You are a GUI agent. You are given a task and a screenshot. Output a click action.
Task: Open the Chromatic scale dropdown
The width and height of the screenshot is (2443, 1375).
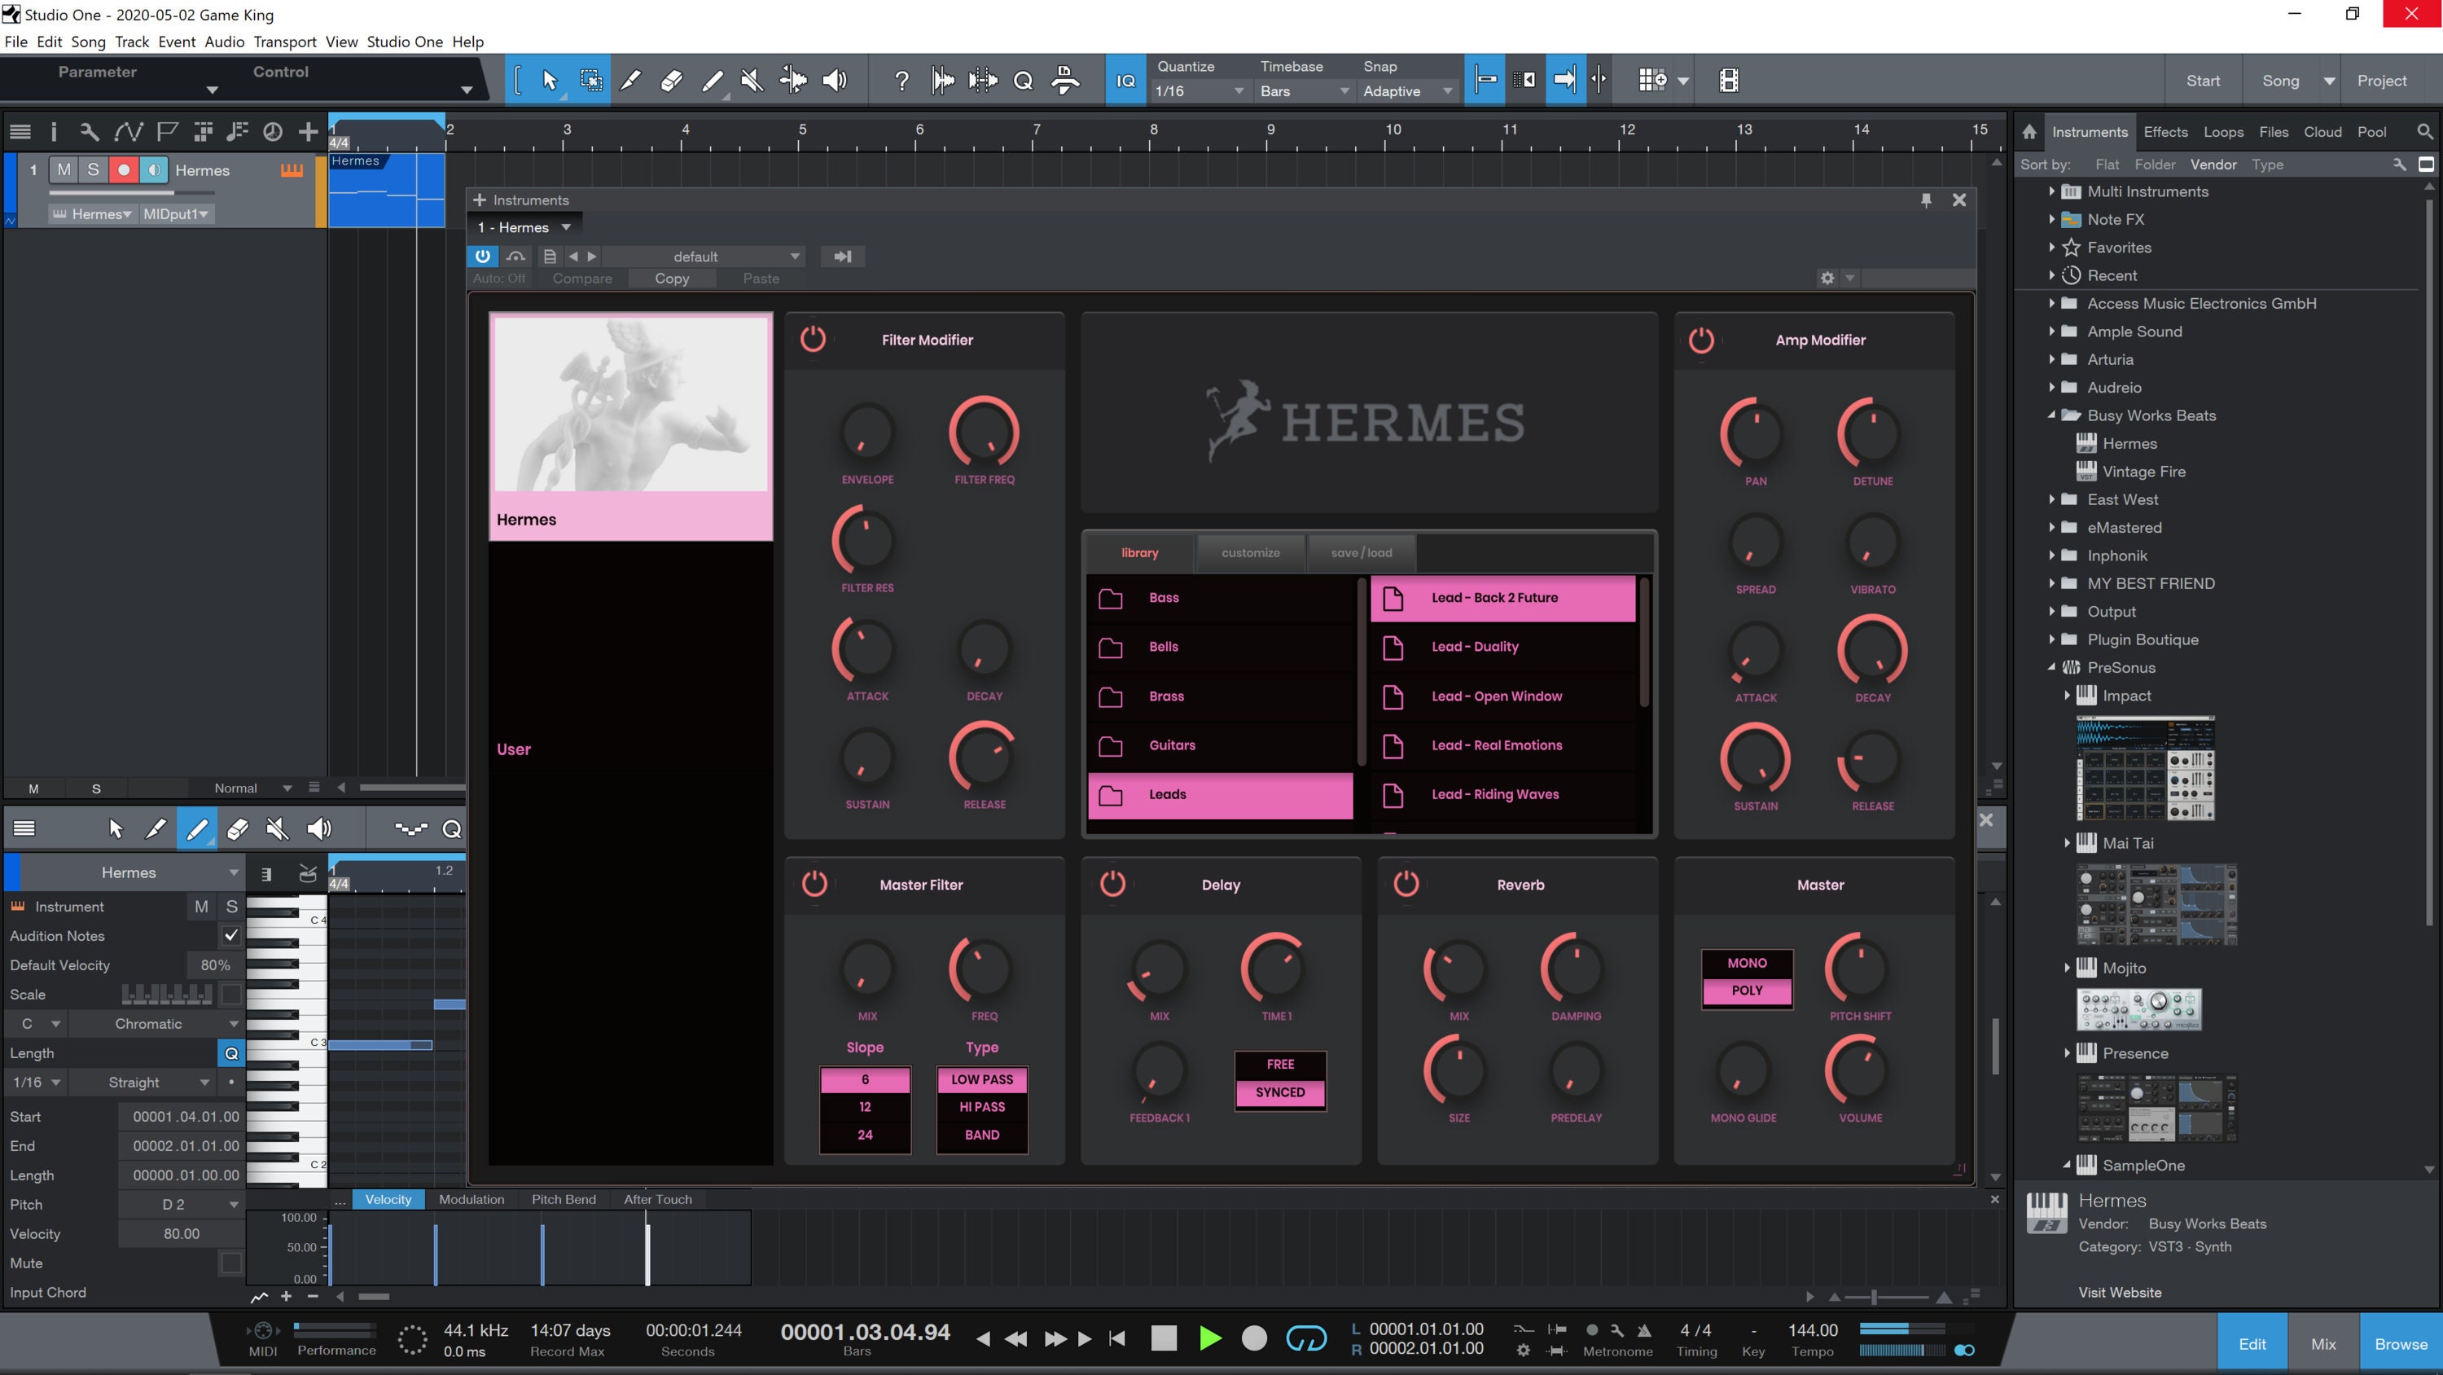[x=157, y=1024]
